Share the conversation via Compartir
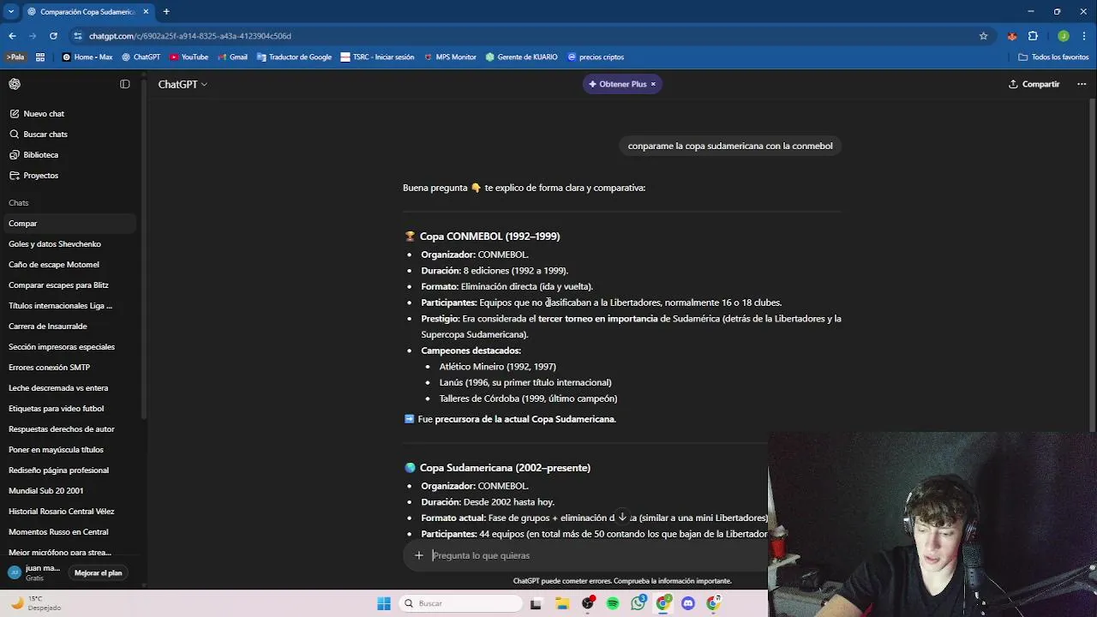This screenshot has width=1097, height=617. (1034, 84)
